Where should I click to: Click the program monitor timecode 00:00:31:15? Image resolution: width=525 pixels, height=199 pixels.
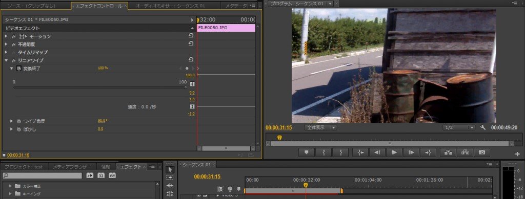tap(278, 127)
